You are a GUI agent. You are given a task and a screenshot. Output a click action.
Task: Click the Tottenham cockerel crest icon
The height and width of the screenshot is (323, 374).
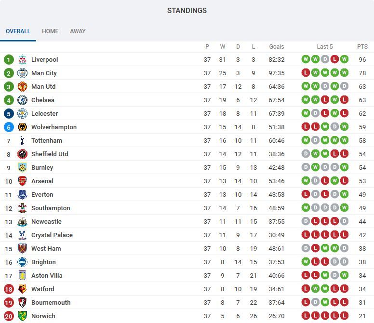click(x=22, y=141)
